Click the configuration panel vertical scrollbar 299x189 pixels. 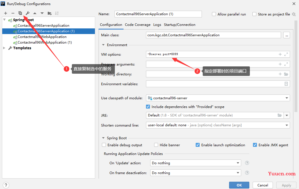click(296, 66)
